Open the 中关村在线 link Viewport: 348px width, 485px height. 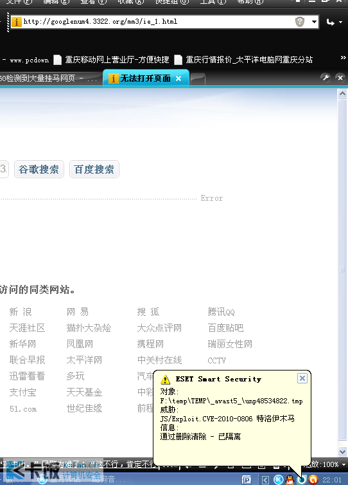159,360
